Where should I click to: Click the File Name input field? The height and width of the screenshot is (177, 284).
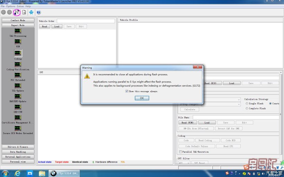coord(236,117)
